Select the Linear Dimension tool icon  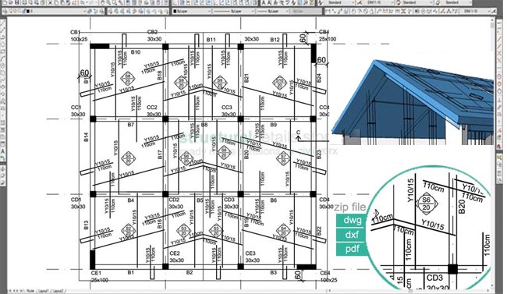(327, 12)
